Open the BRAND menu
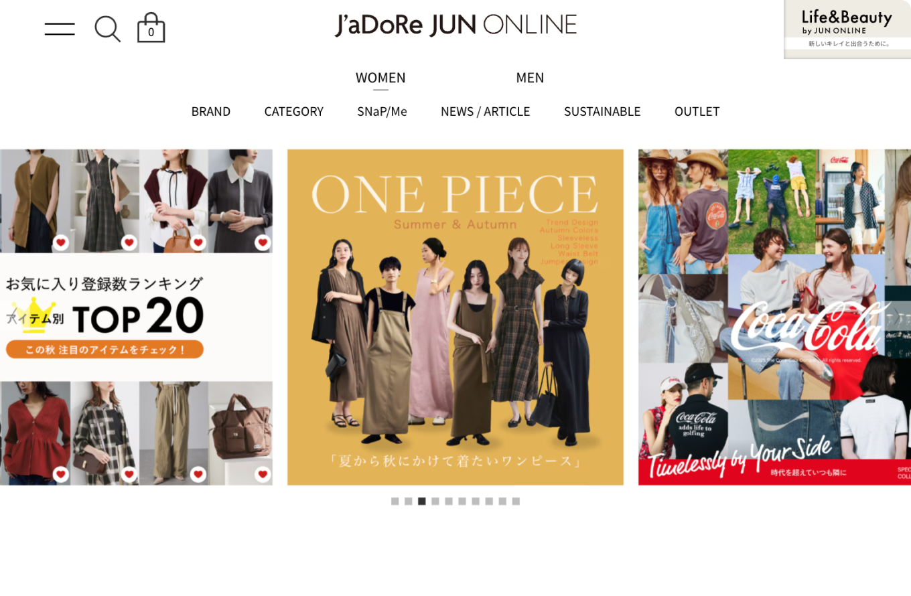This screenshot has width=911, height=596. point(211,111)
